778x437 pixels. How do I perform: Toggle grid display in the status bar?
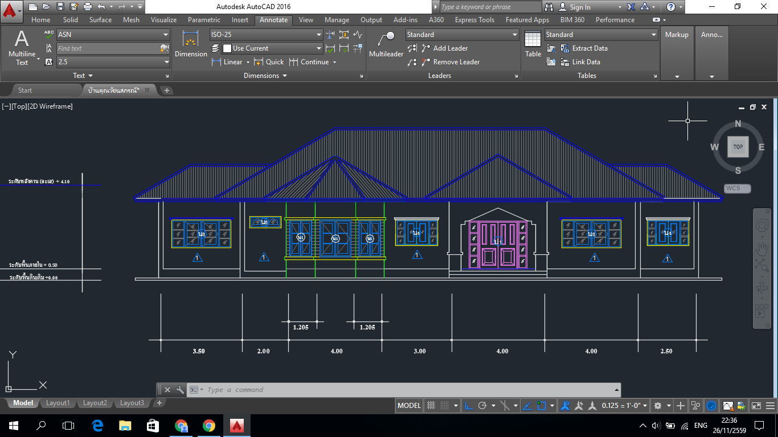[431, 405]
